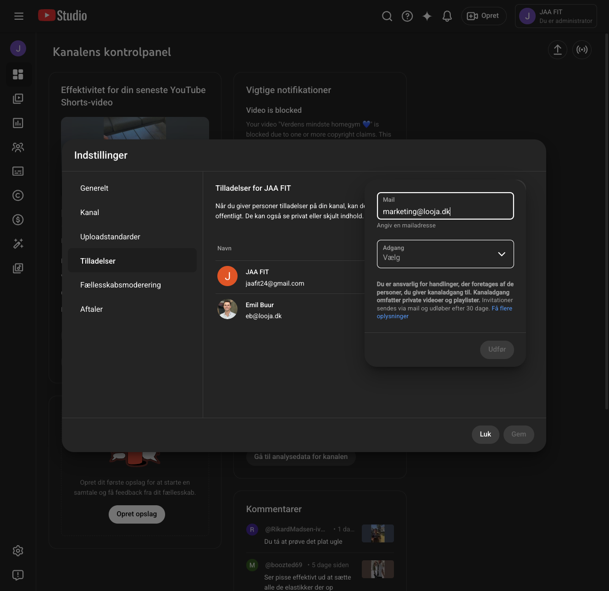609x591 pixels.
Task: Click the upload video arrow icon
Action: click(x=558, y=50)
